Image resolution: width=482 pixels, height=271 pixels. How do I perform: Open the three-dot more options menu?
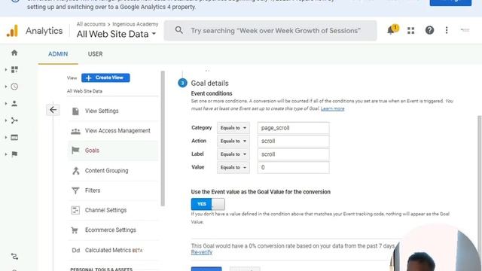(x=447, y=30)
